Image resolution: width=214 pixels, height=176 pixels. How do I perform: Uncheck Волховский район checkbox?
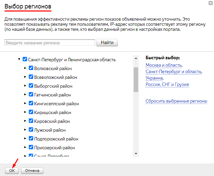point(31,68)
